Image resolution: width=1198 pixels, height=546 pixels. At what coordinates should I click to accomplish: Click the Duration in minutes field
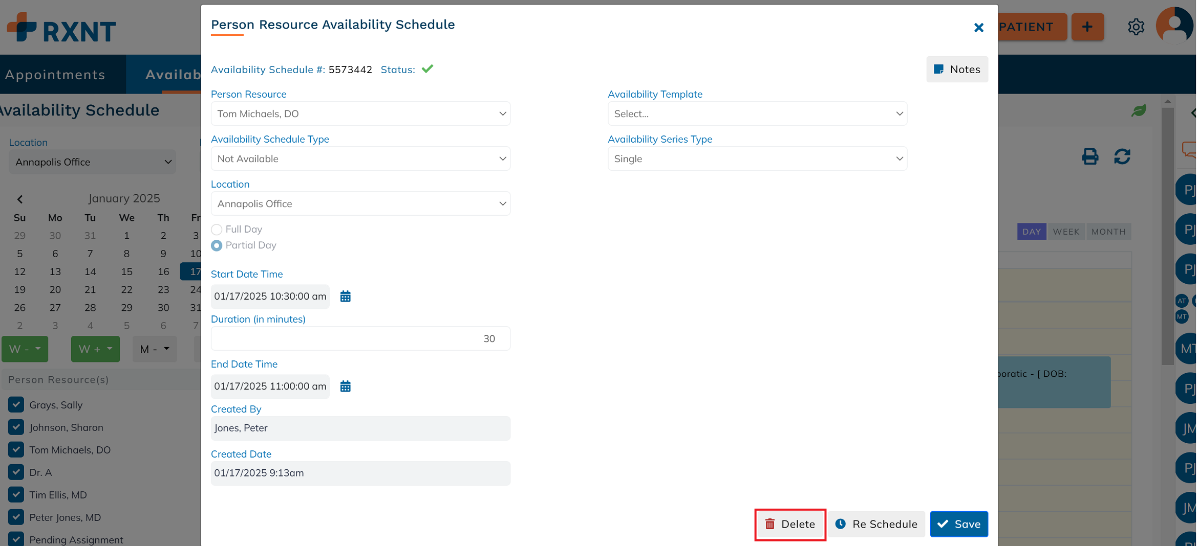click(x=360, y=339)
